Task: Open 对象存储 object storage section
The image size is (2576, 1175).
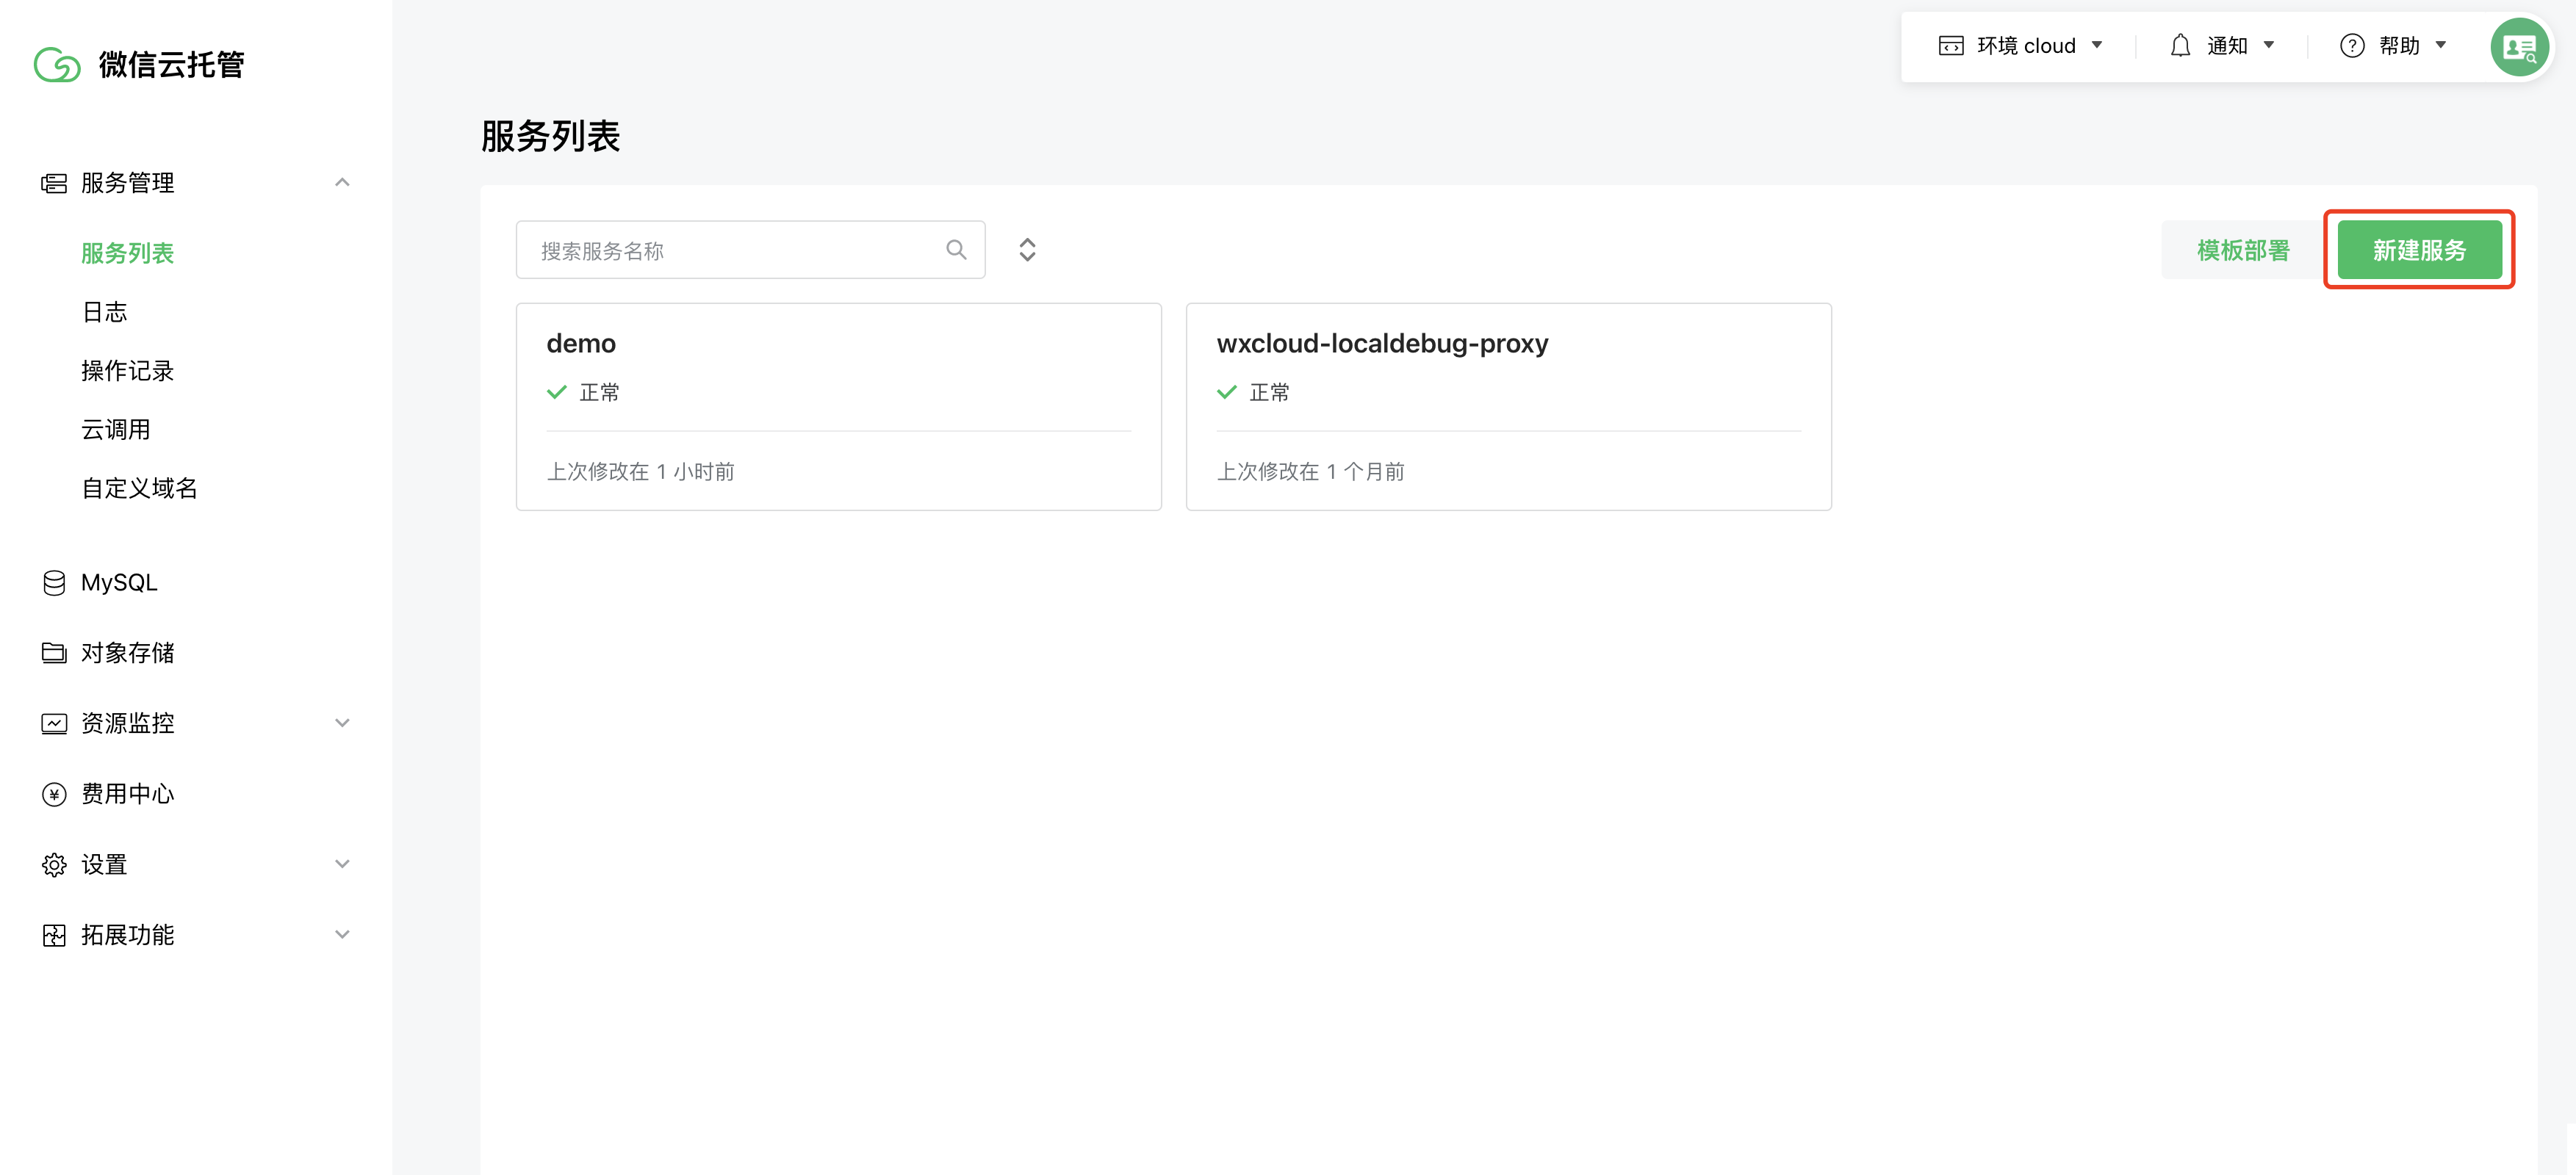Action: point(127,652)
